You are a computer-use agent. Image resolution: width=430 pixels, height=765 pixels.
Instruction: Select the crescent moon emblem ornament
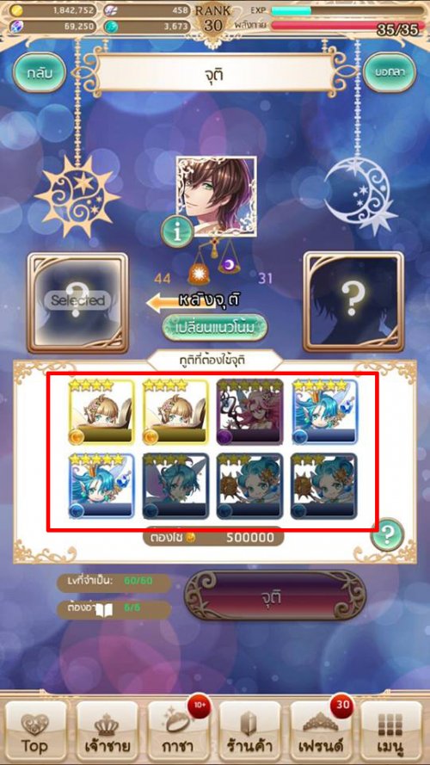tap(359, 194)
